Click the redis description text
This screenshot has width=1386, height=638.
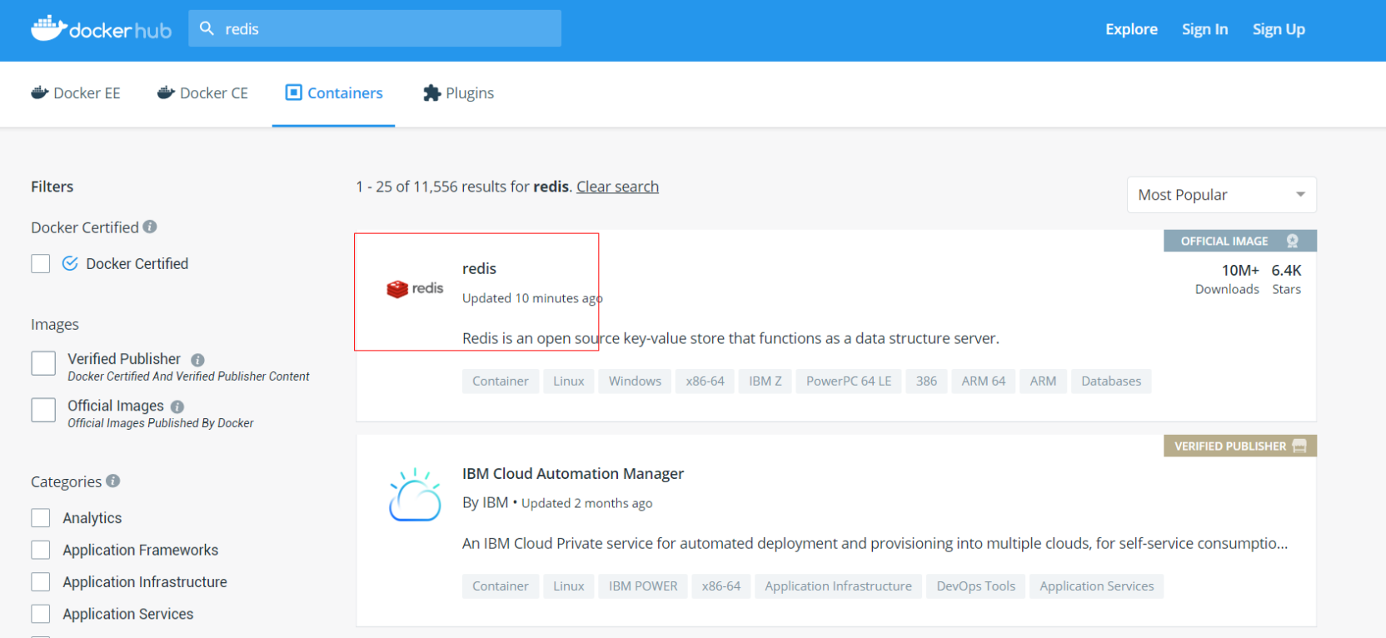(730, 338)
